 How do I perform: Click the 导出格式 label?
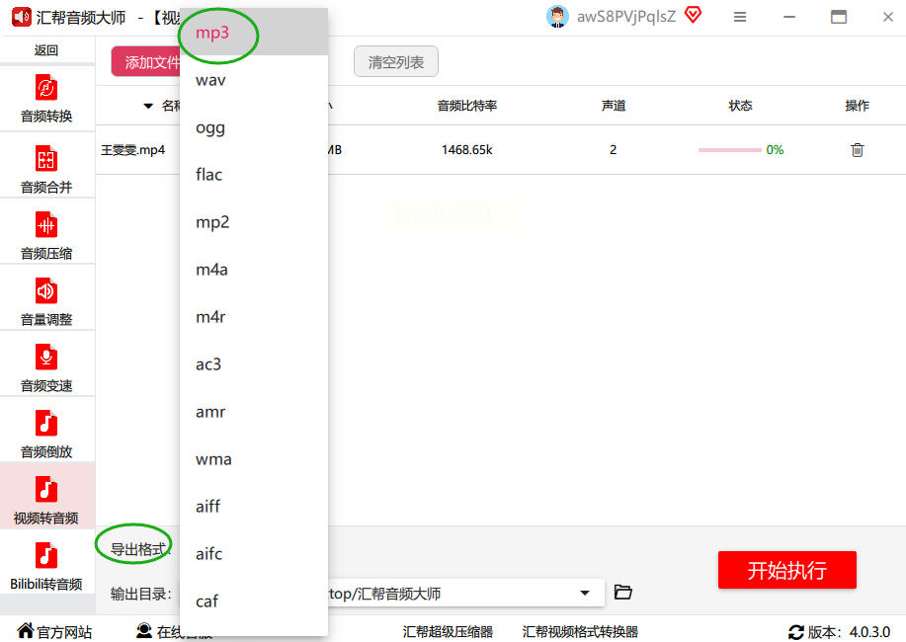(137, 549)
